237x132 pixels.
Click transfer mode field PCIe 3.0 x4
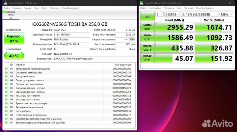click(x=72, y=44)
